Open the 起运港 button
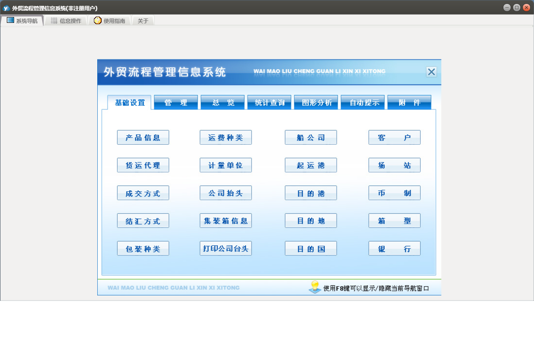 pos(311,165)
